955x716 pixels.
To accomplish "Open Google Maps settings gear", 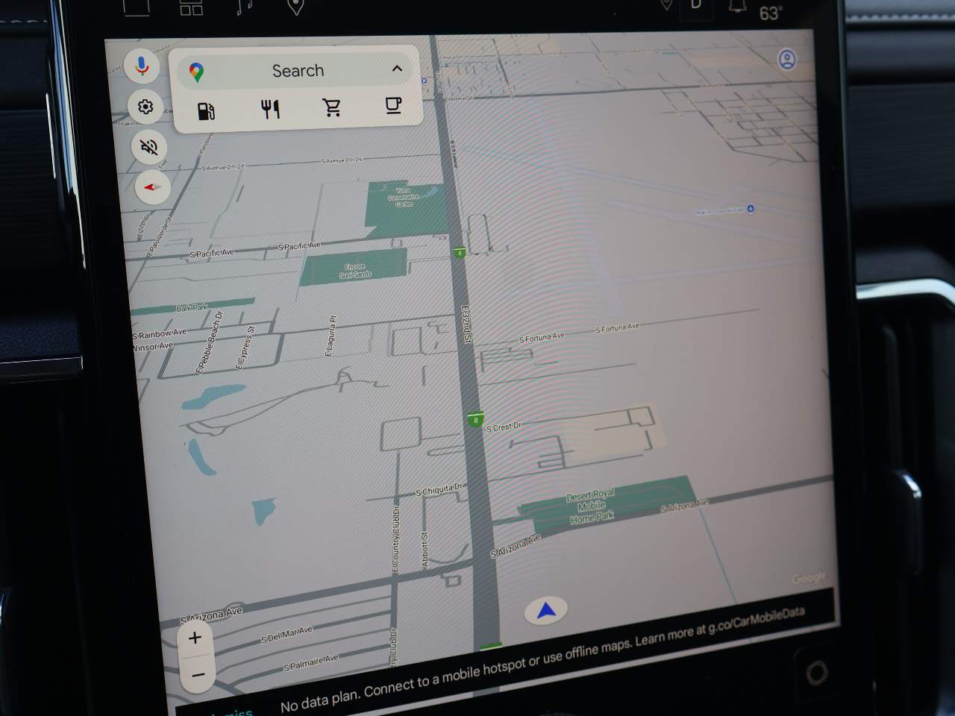I will [x=145, y=107].
